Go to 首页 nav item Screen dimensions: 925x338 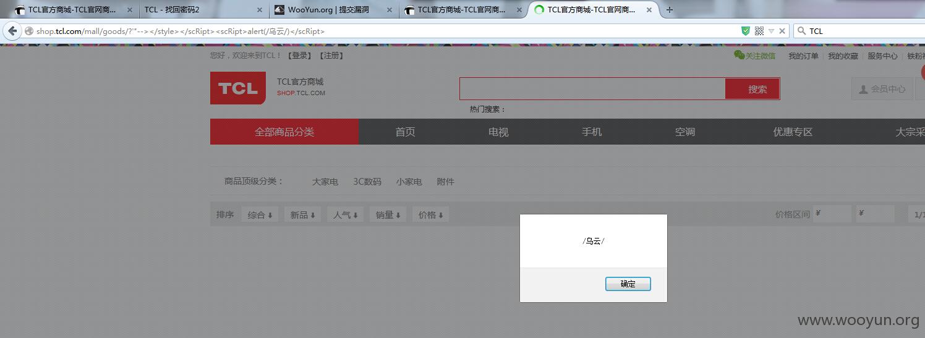click(x=406, y=132)
